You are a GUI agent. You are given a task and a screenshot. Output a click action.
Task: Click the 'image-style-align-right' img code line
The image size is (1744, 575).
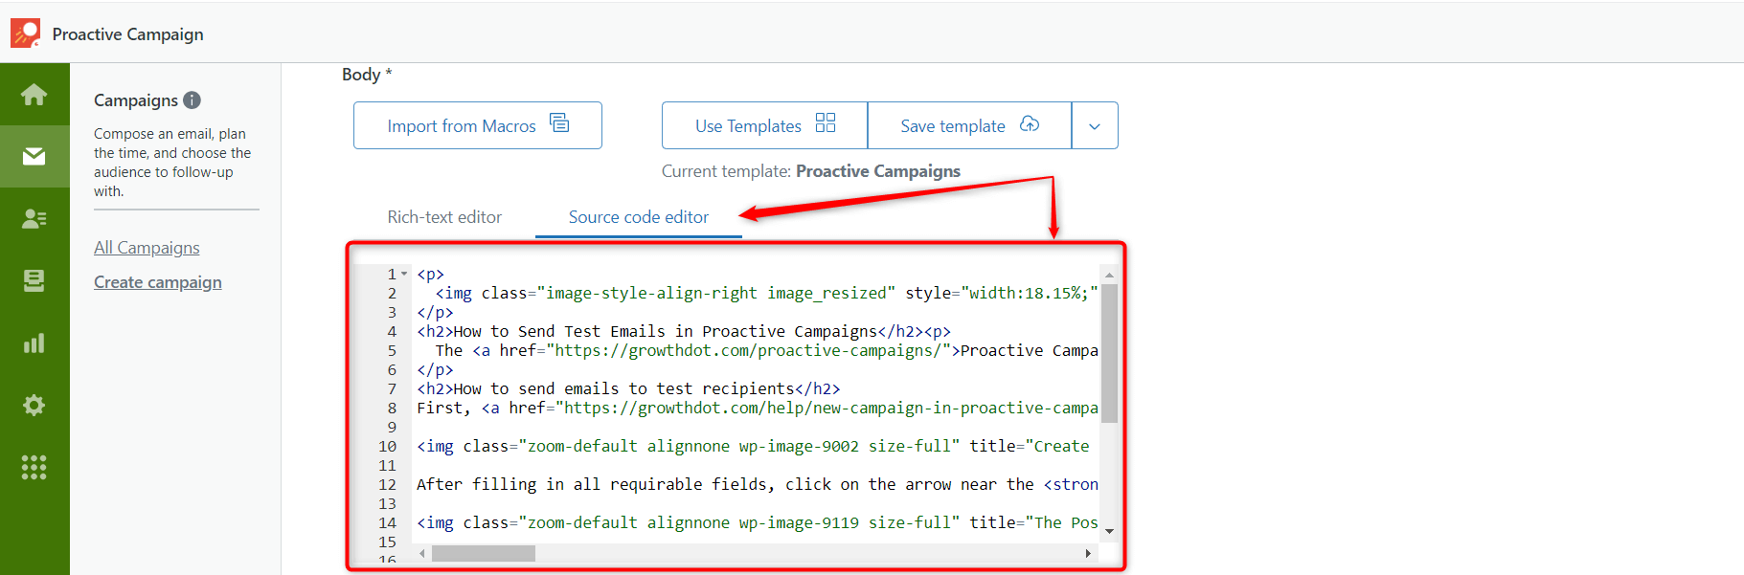pos(766,294)
